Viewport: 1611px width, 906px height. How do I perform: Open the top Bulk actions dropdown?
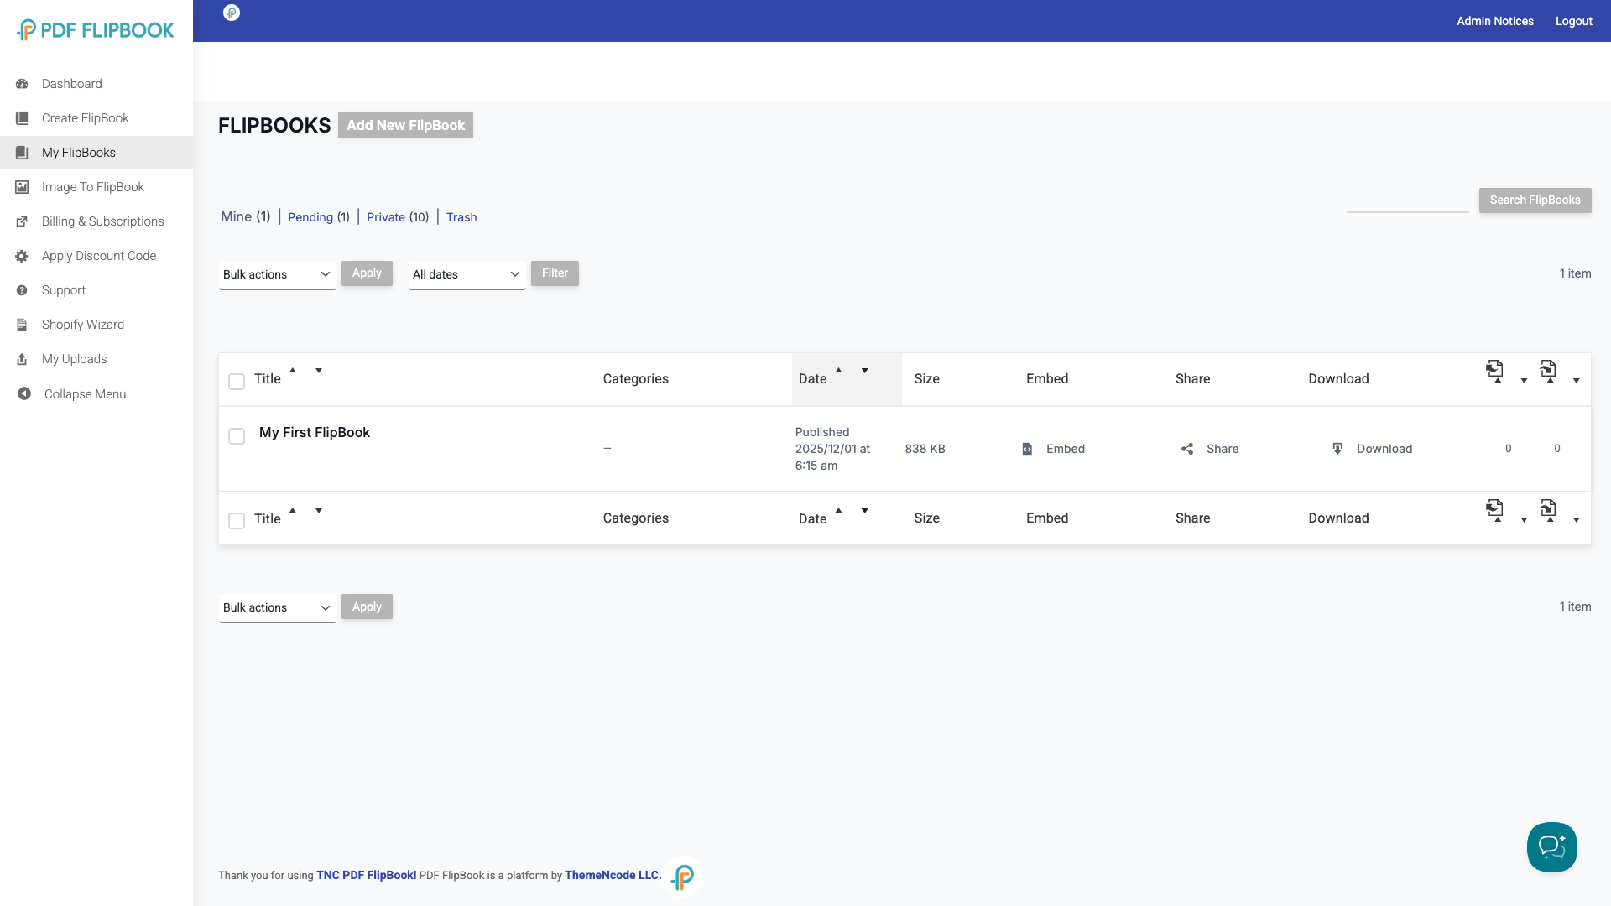277,274
